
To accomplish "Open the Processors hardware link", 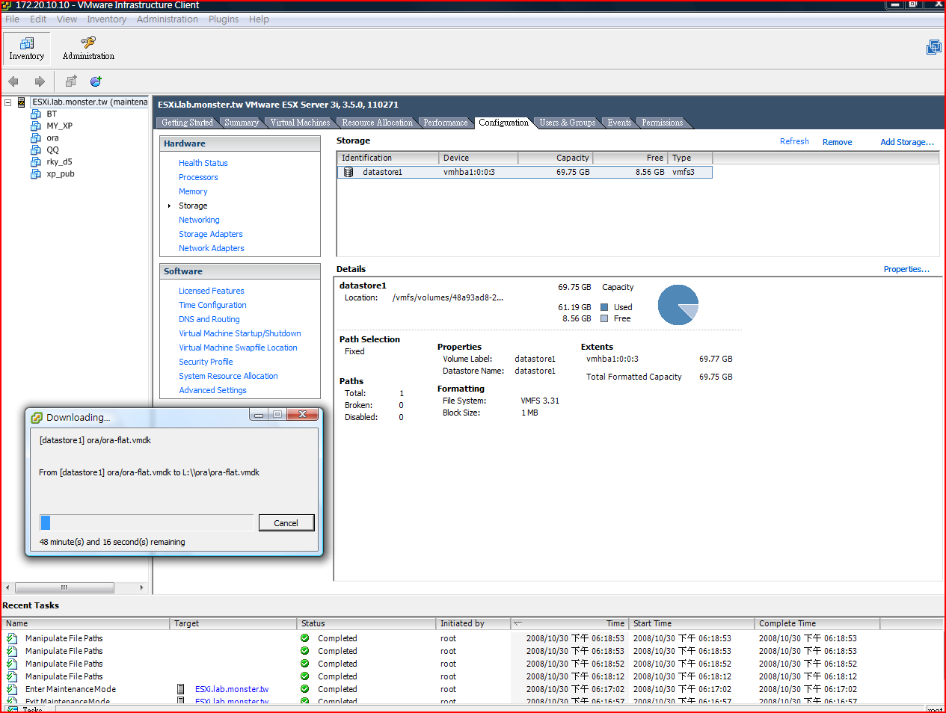I will click(198, 177).
